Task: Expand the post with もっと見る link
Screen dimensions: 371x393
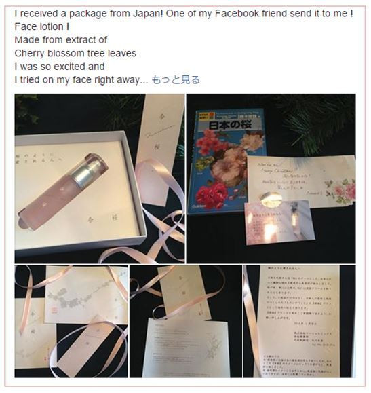Action: [176, 80]
